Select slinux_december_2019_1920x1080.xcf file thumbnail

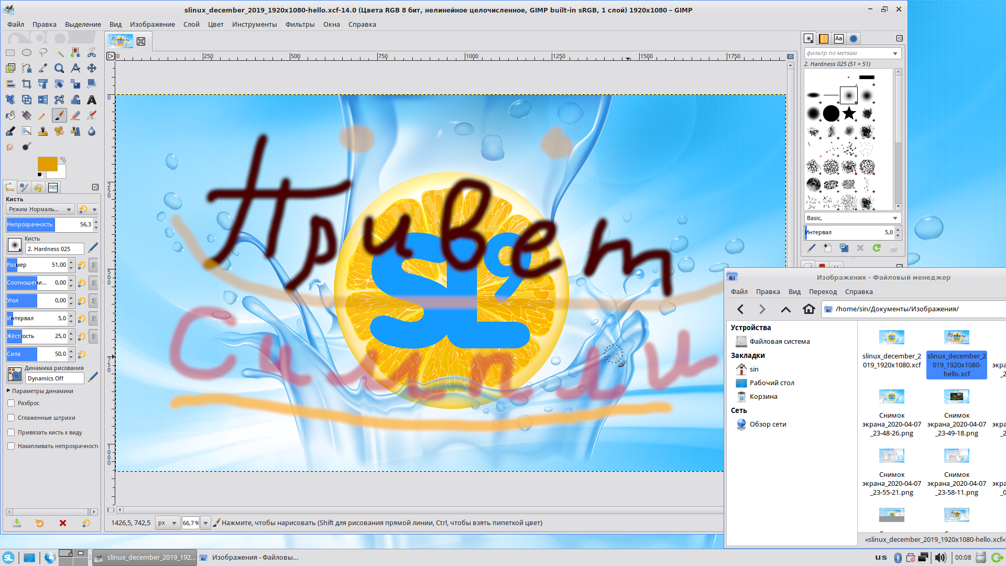click(891, 338)
